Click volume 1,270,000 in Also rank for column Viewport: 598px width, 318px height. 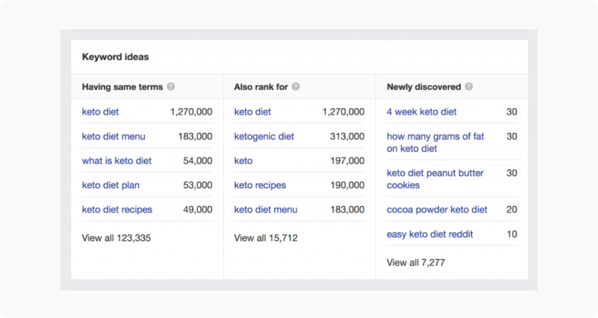(343, 112)
